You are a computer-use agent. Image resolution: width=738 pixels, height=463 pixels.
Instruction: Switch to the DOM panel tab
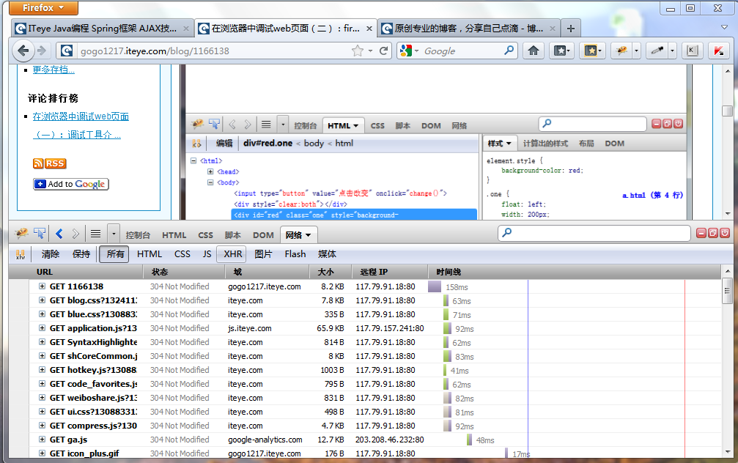[x=264, y=233]
